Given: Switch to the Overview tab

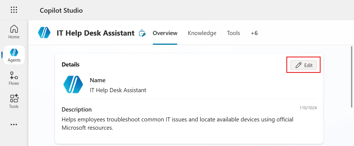Looking at the screenshot, I should tap(165, 33).
